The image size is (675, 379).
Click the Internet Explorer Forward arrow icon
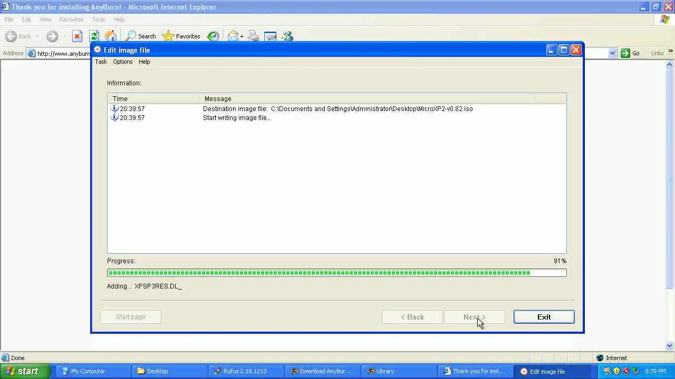point(52,36)
